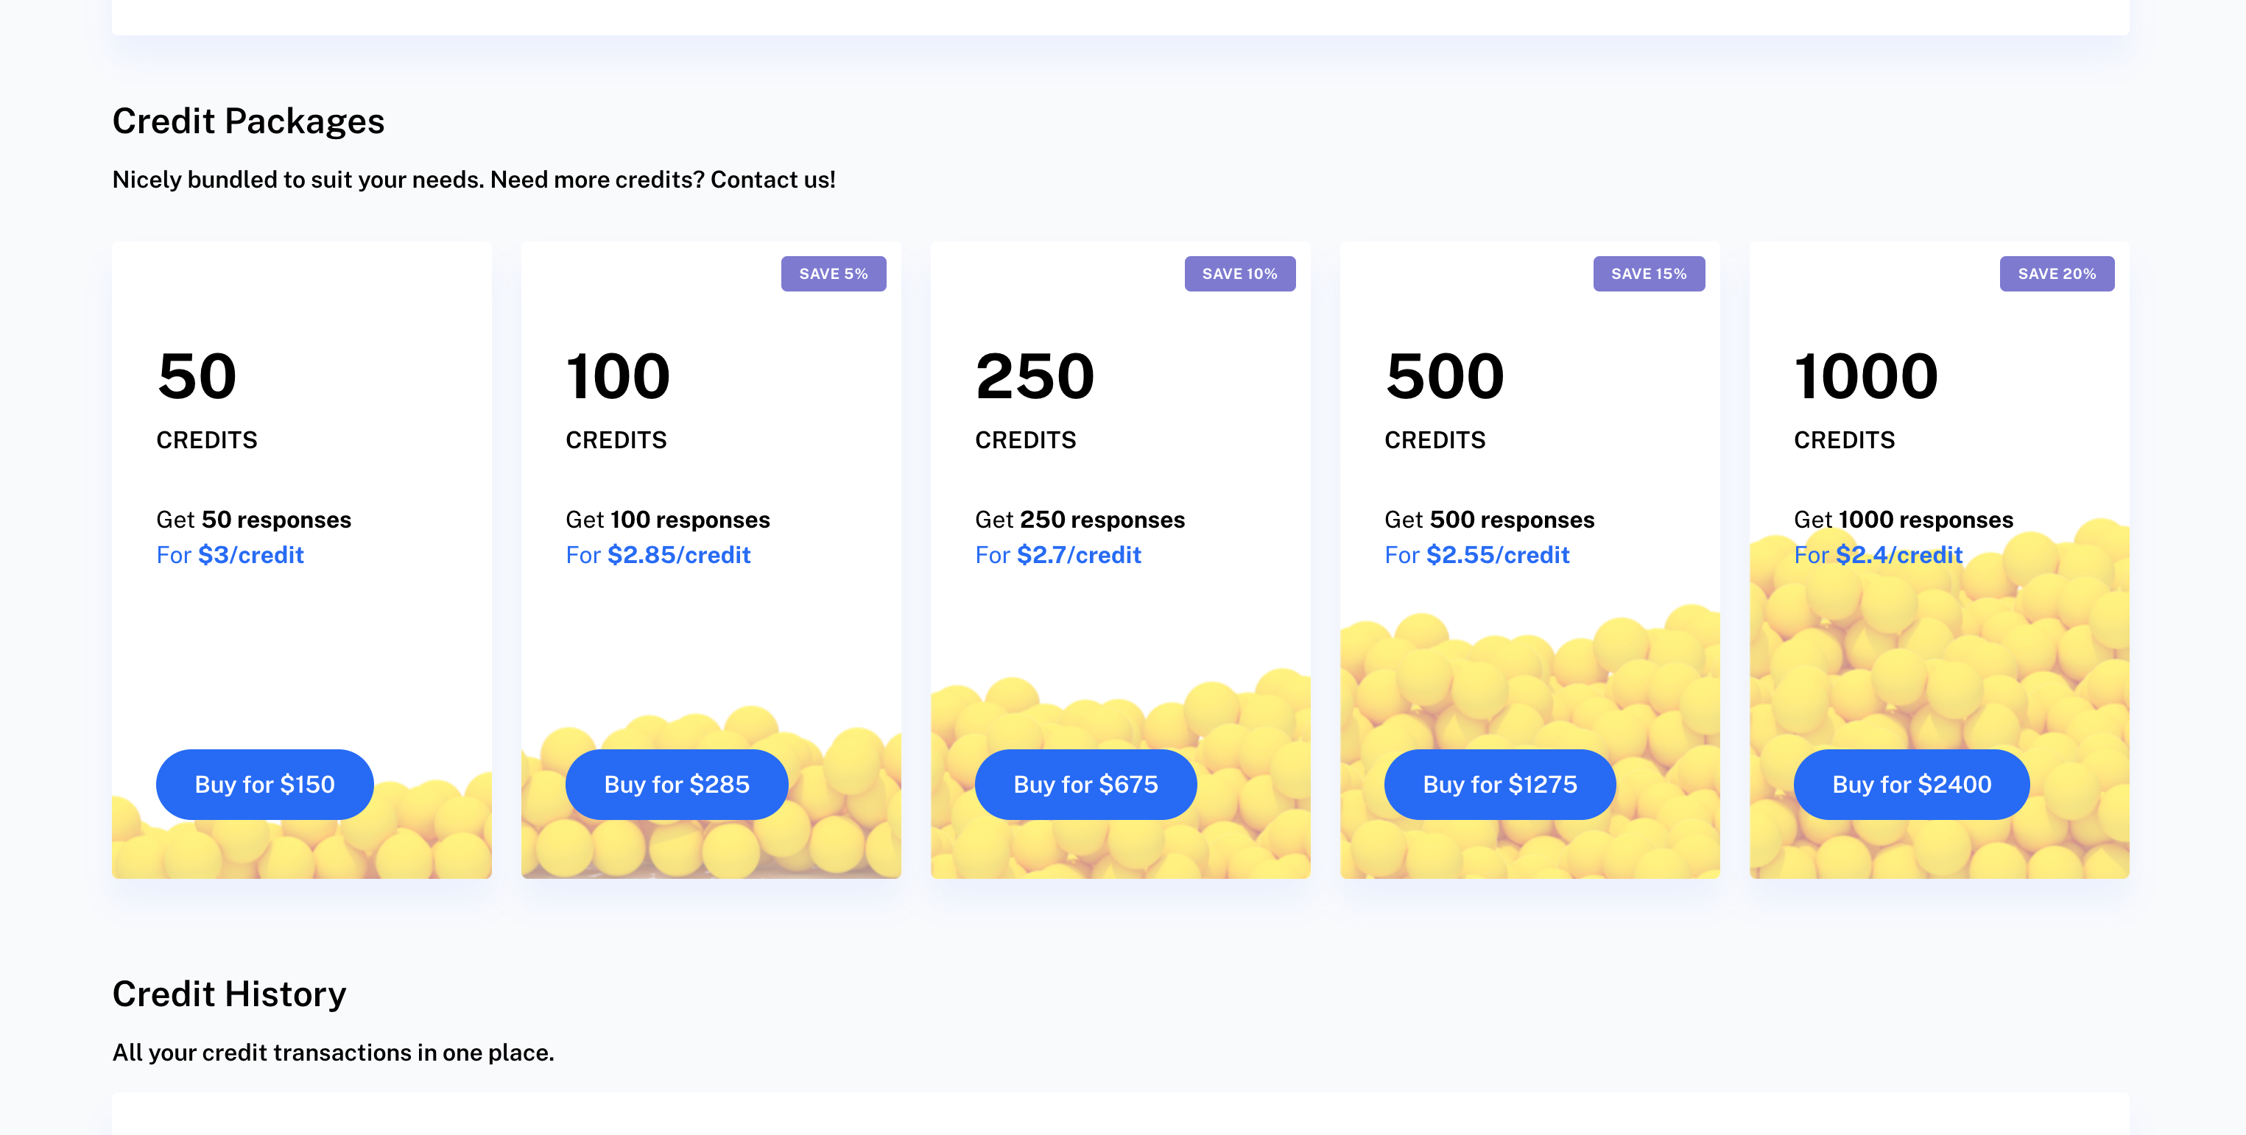Click the SAVE 10% badge
Image resolution: width=2246 pixels, height=1135 pixels.
click(x=1239, y=274)
